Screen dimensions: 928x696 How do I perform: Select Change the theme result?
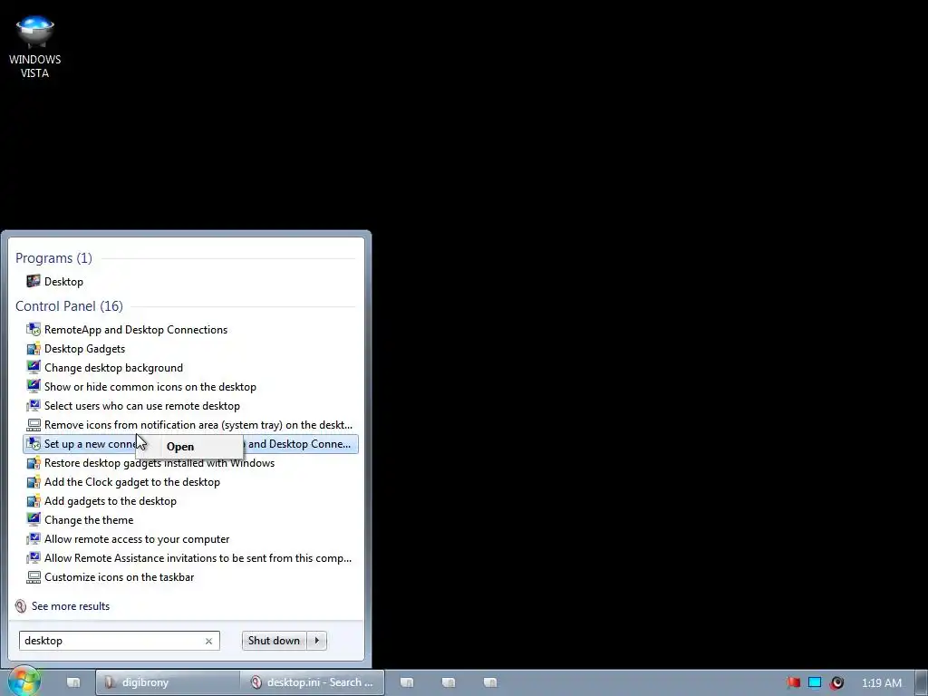pyautogui.click(x=190, y=519)
